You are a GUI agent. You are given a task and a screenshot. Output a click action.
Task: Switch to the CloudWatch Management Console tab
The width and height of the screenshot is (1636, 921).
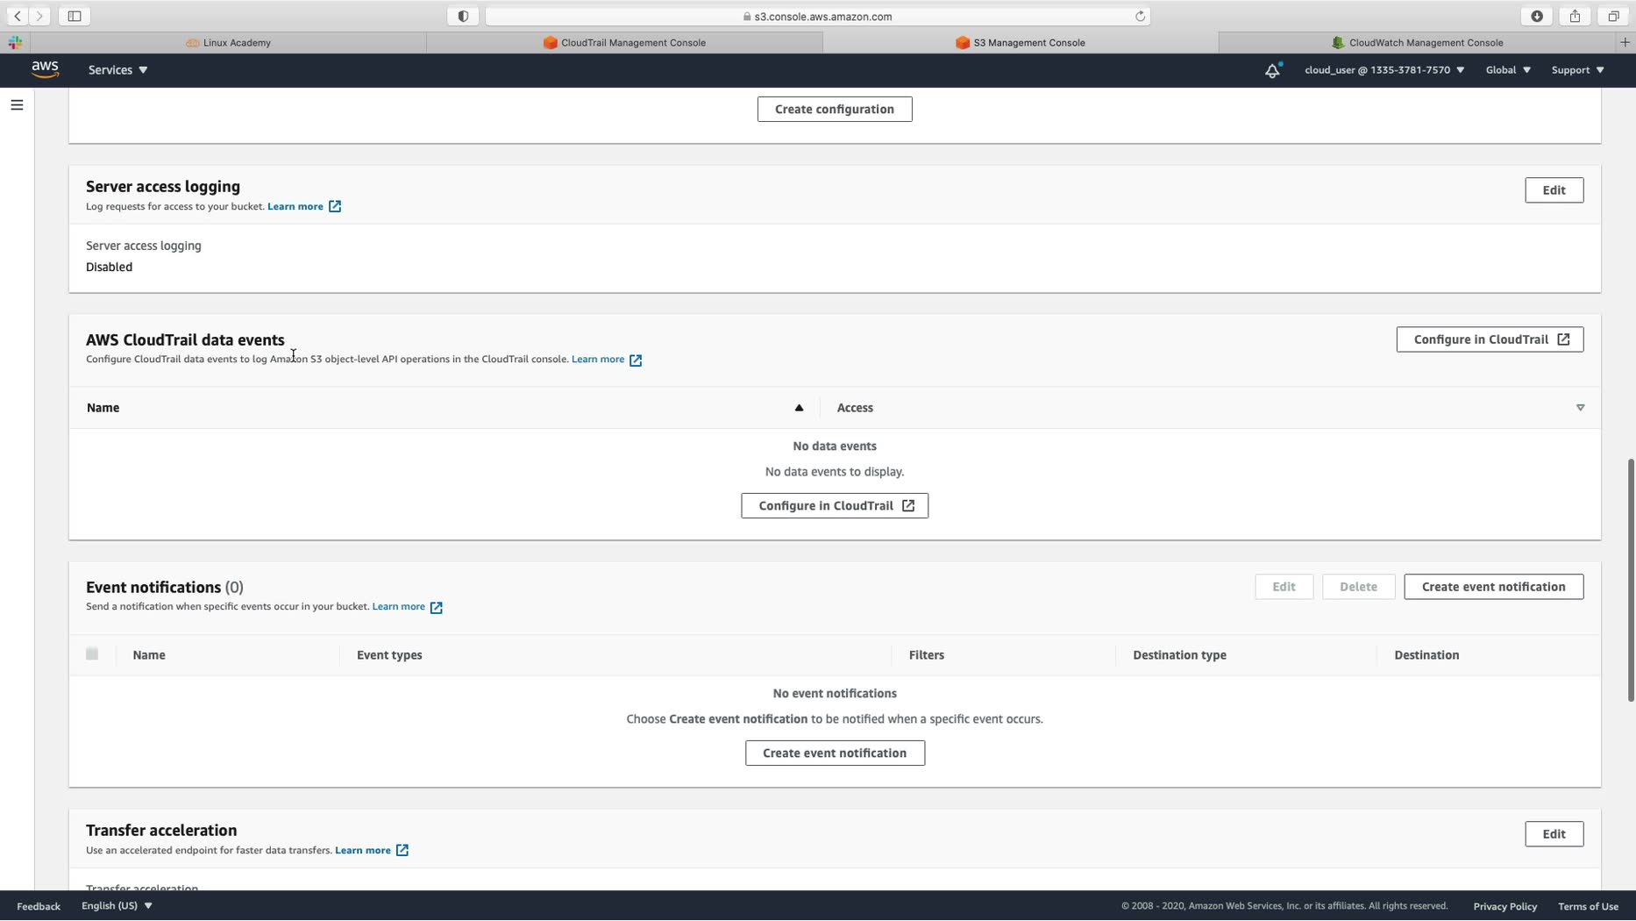pyautogui.click(x=1417, y=42)
